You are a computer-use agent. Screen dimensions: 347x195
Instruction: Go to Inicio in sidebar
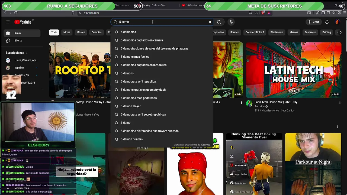[x=22, y=33]
